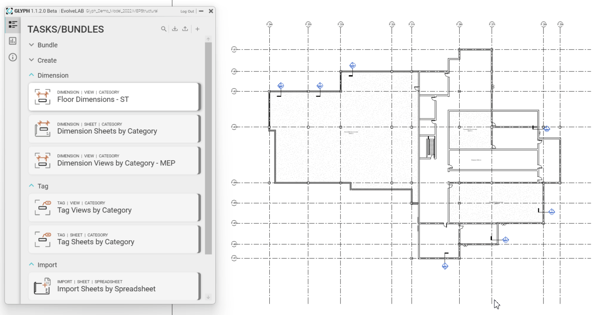Search tasks with the magnifier icon

coord(163,29)
